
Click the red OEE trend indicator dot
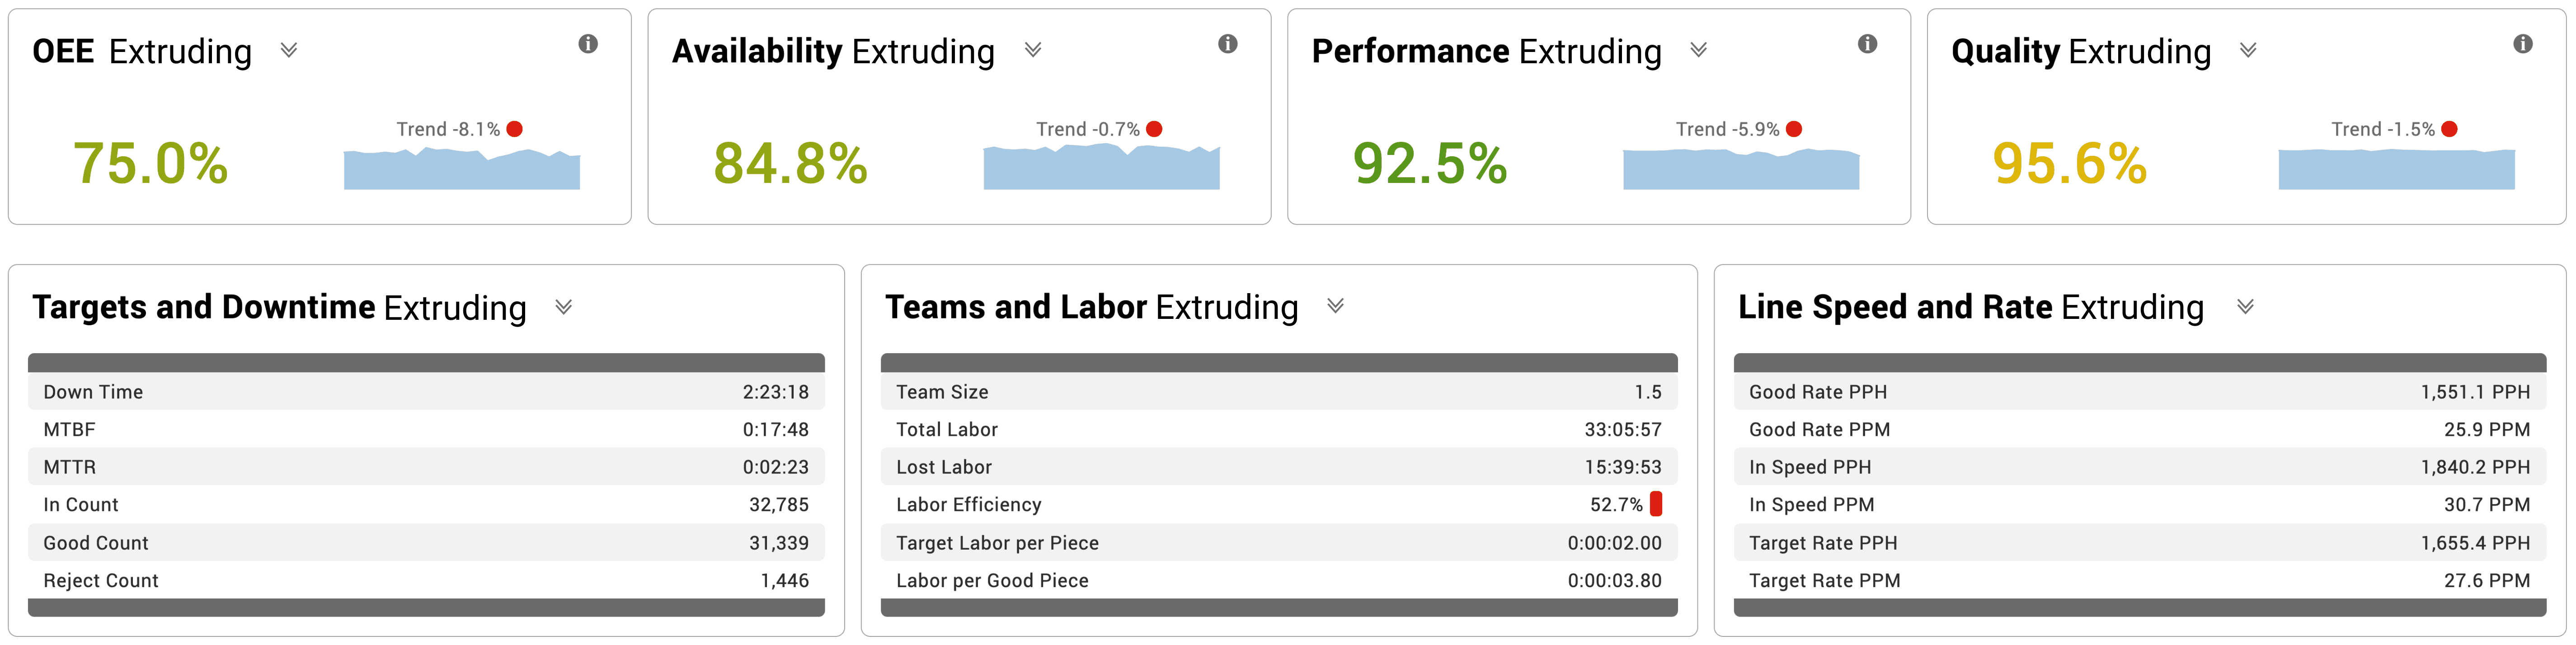(515, 129)
